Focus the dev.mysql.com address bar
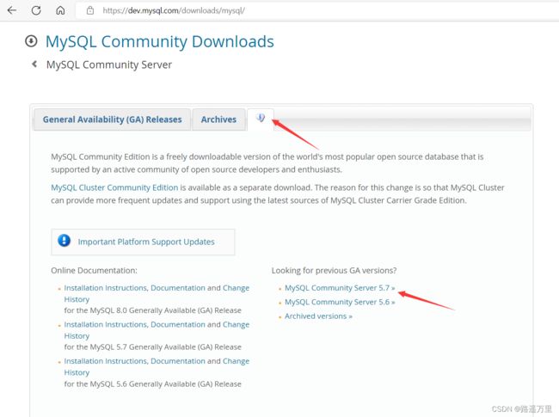Image resolution: width=559 pixels, height=417 pixels. coord(317,10)
